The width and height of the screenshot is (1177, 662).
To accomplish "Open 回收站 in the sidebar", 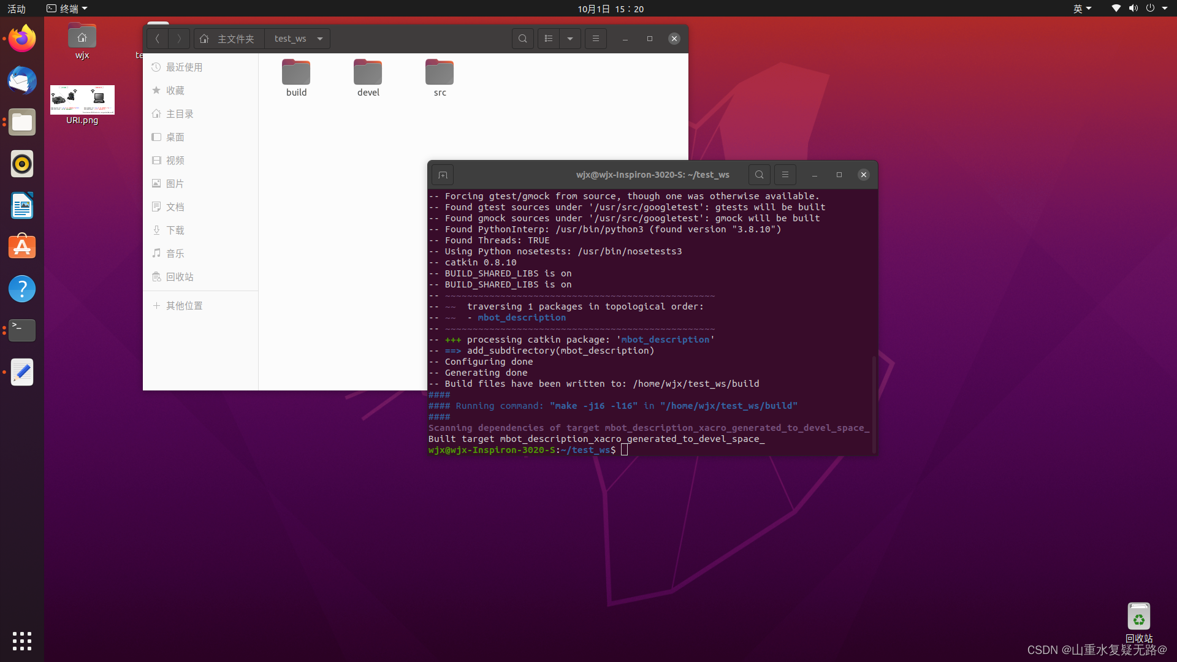I will 200,276.
